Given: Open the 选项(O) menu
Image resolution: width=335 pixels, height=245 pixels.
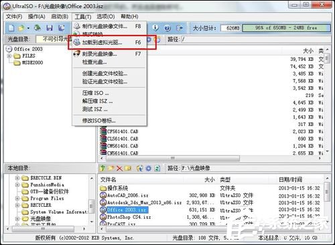Looking at the screenshot, I should click(106, 17).
